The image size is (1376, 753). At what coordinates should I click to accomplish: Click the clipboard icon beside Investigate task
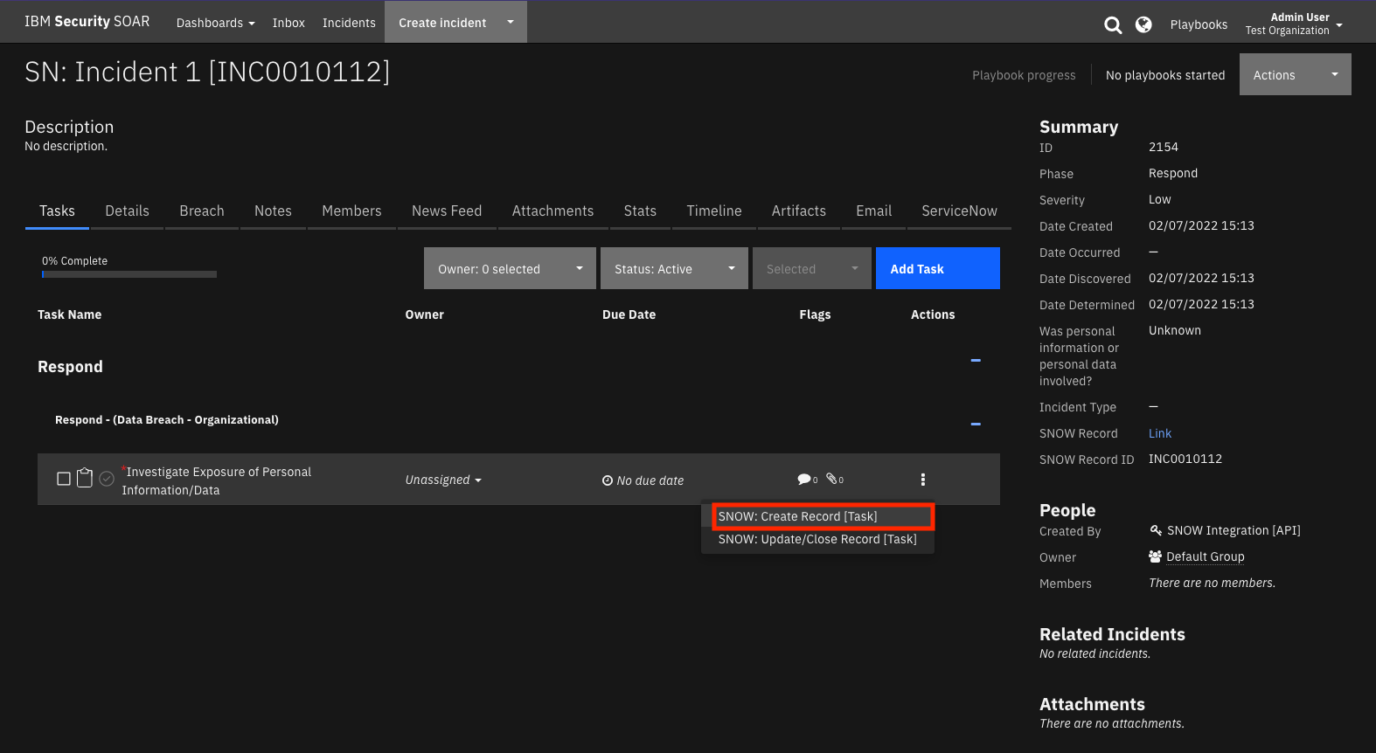point(85,478)
